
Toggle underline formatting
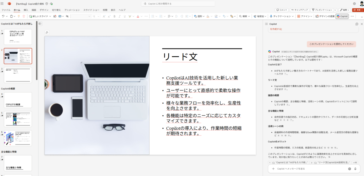(125, 16)
